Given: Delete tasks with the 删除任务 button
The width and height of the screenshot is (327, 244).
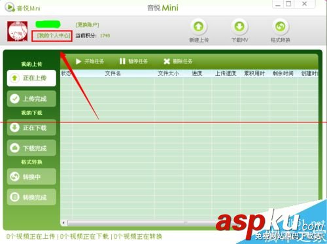Looking at the screenshot, I should [178, 61].
